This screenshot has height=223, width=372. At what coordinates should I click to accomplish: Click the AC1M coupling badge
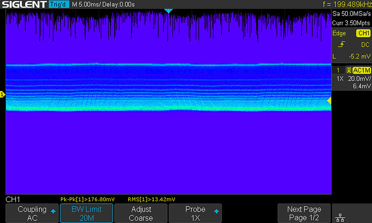(x=361, y=70)
